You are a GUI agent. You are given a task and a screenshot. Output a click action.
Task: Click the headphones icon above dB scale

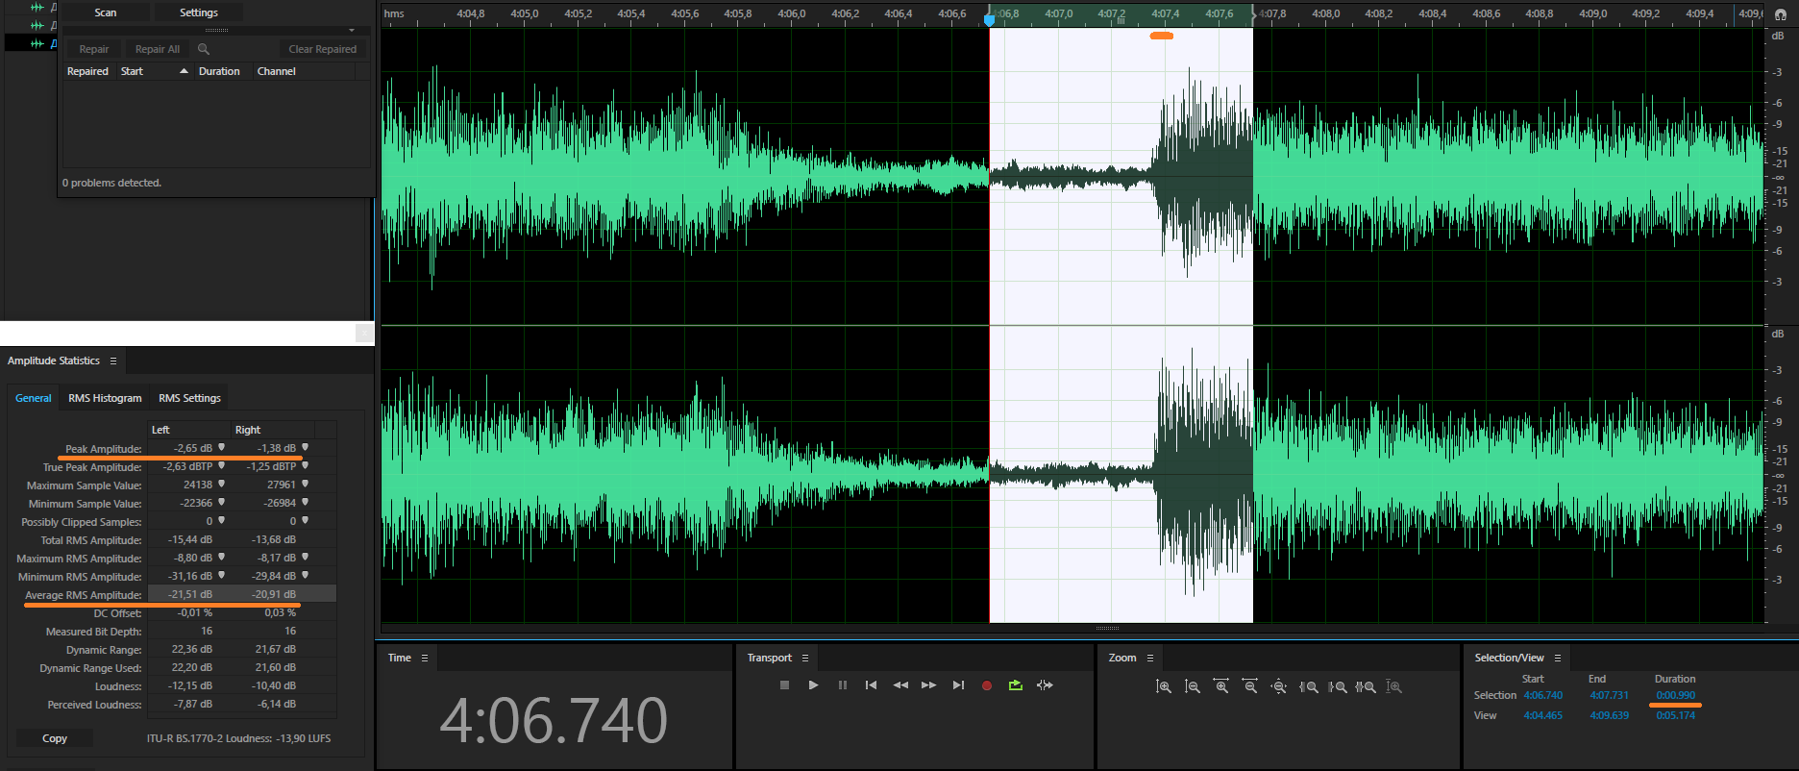[1780, 14]
